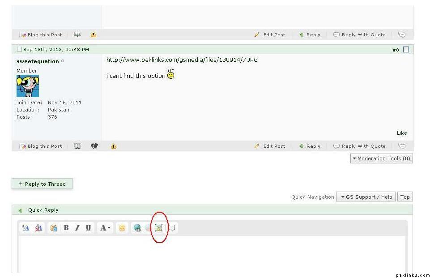The height and width of the screenshot is (278, 430).
Task: Click the + Reply to Thread button
Action: [42, 184]
